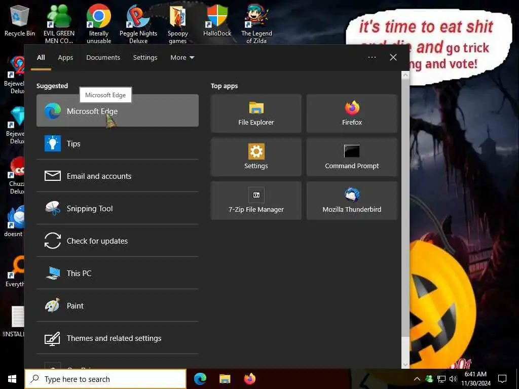This screenshot has height=389, width=519.
Task: Switch to the All search tab
Action: pos(41,58)
